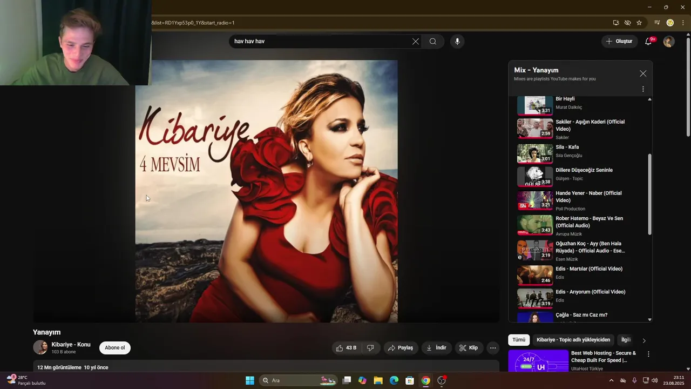Click the system tray microphone icon

pyautogui.click(x=634, y=380)
